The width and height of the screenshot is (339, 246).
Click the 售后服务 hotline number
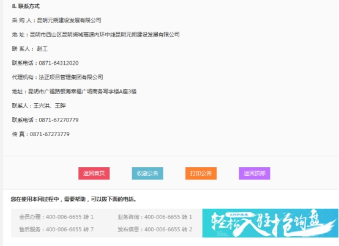[70, 230]
